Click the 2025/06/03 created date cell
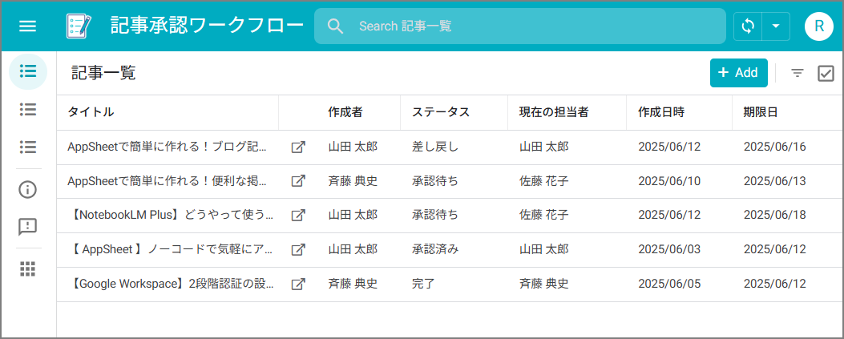This screenshot has height=339, width=844. tap(669, 250)
